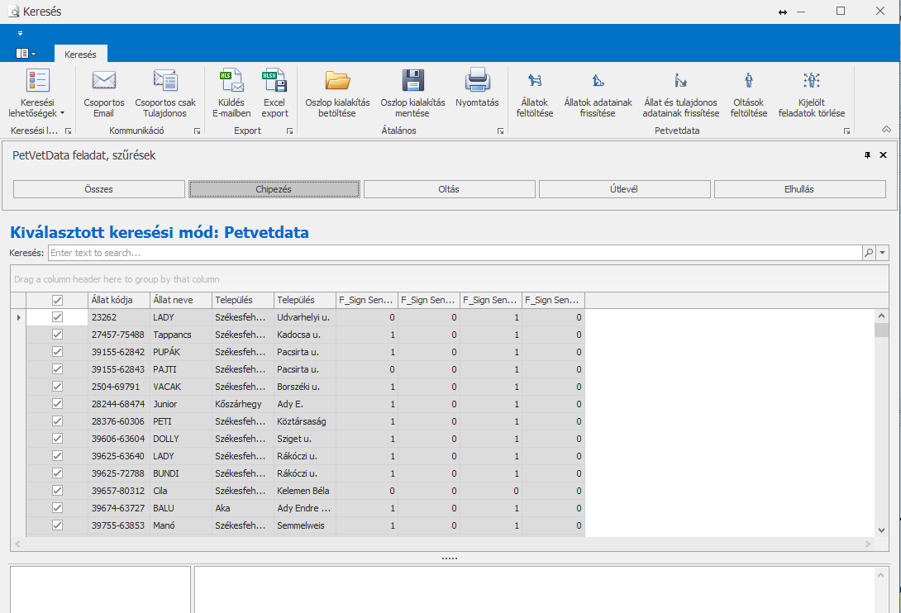The image size is (901, 613).
Task: Click the Kőszárhegy cell
Action: pyautogui.click(x=243, y=404)
